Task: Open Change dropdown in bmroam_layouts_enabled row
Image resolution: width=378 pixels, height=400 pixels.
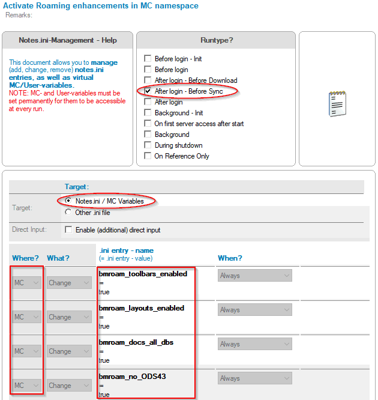Action: (x=69, y=317)
